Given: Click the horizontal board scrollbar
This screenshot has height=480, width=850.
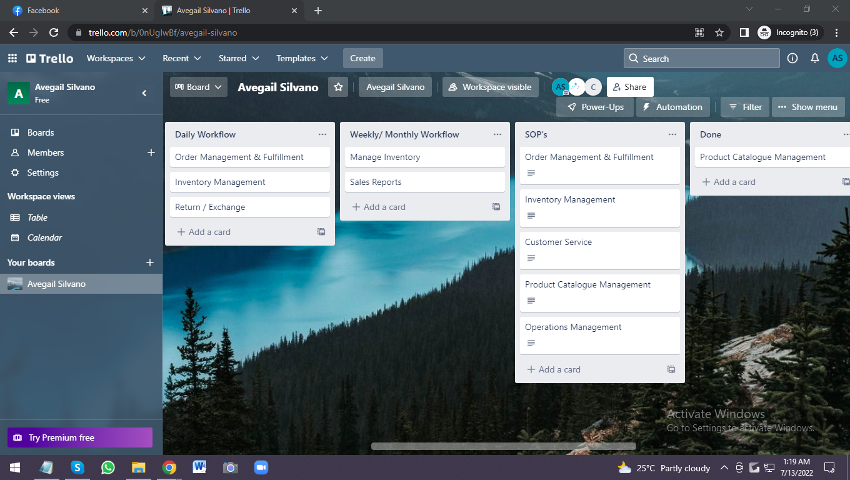Looking at the screenshot, I should [x=504, y=446].
